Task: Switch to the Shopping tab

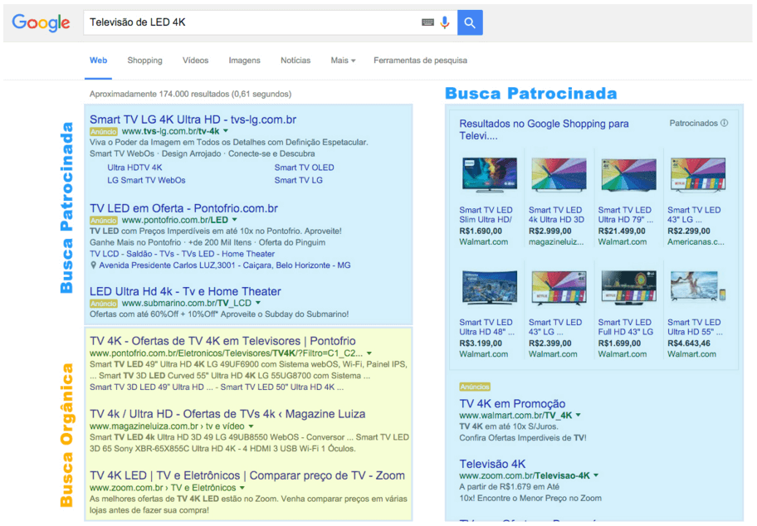Action: (144, 61)
